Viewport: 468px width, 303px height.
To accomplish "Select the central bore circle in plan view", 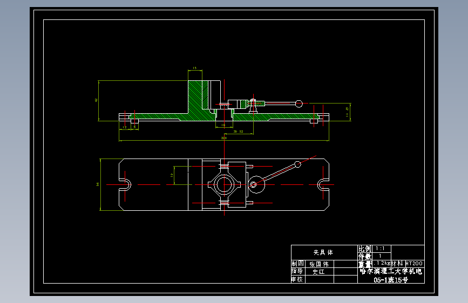I will click(x=224, y=184).
